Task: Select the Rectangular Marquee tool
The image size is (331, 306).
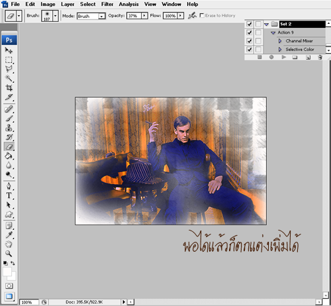Action: pyautogui.click(x=9, y=60)
